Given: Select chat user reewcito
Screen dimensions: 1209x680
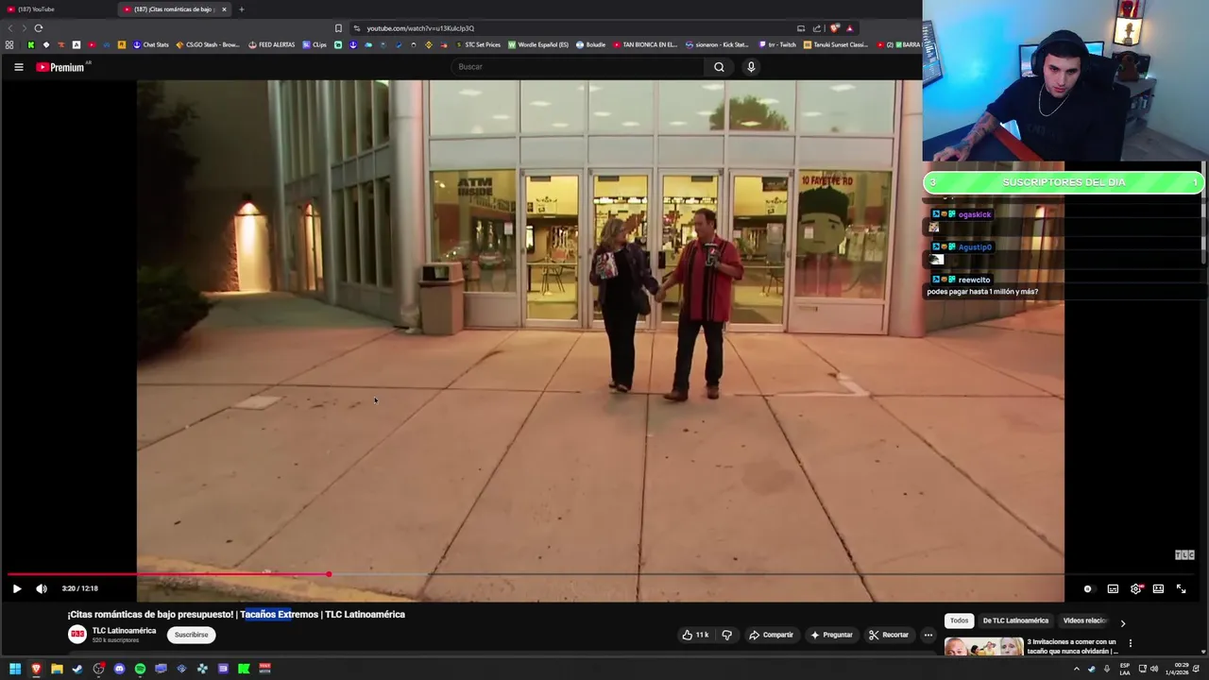Looking at the screenshot, I should click(x=974, y=280).
